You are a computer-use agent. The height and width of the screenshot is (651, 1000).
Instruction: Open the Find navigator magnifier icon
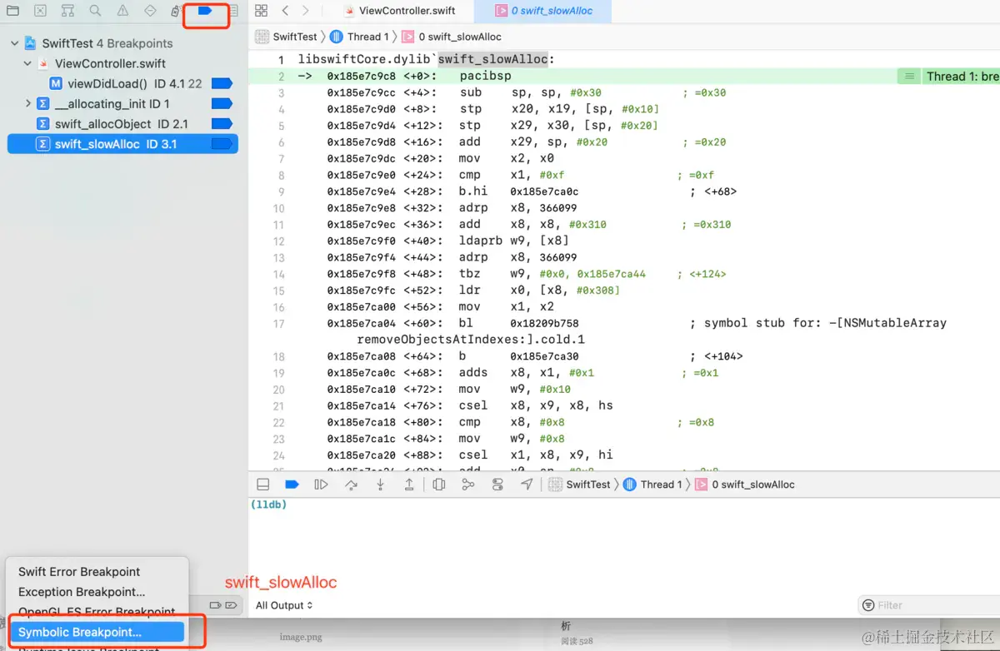point(95,11)
